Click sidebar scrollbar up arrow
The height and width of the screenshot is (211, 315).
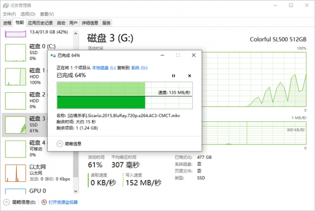click(x=76, y=33)
